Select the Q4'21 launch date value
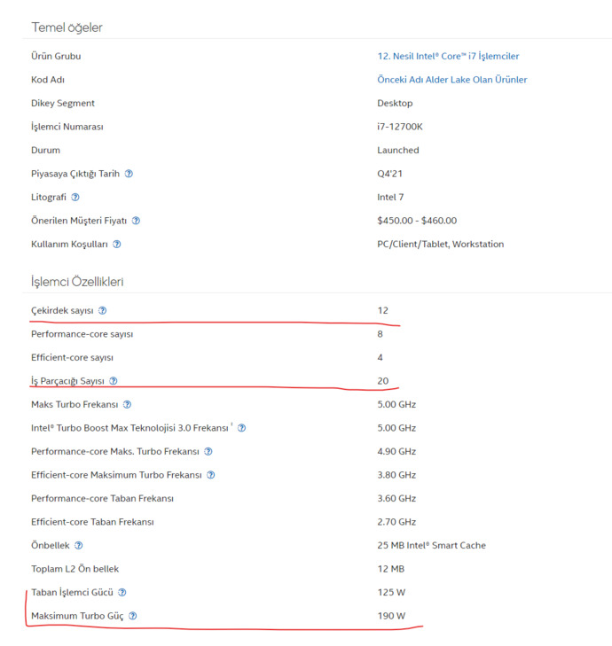Viewport: 612px width, 646px height. point(389,174)
